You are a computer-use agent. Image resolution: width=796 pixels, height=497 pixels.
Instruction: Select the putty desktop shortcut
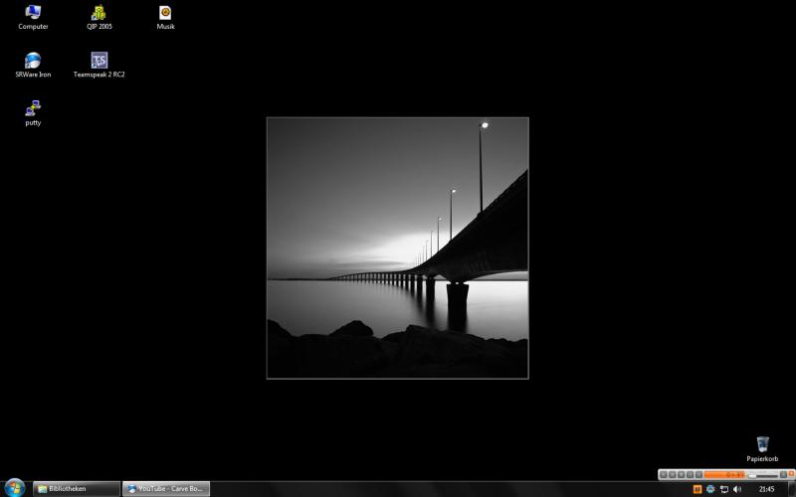(x=33, y=108)
